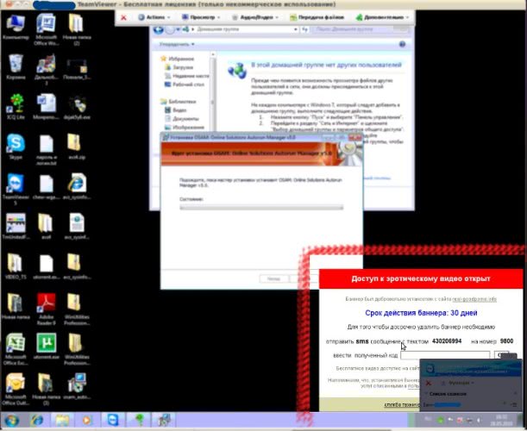Screen dimensions: 527x431
Task: Open the Дополнительно menu in TeamViewer toolbar
Action: (382, 17)
